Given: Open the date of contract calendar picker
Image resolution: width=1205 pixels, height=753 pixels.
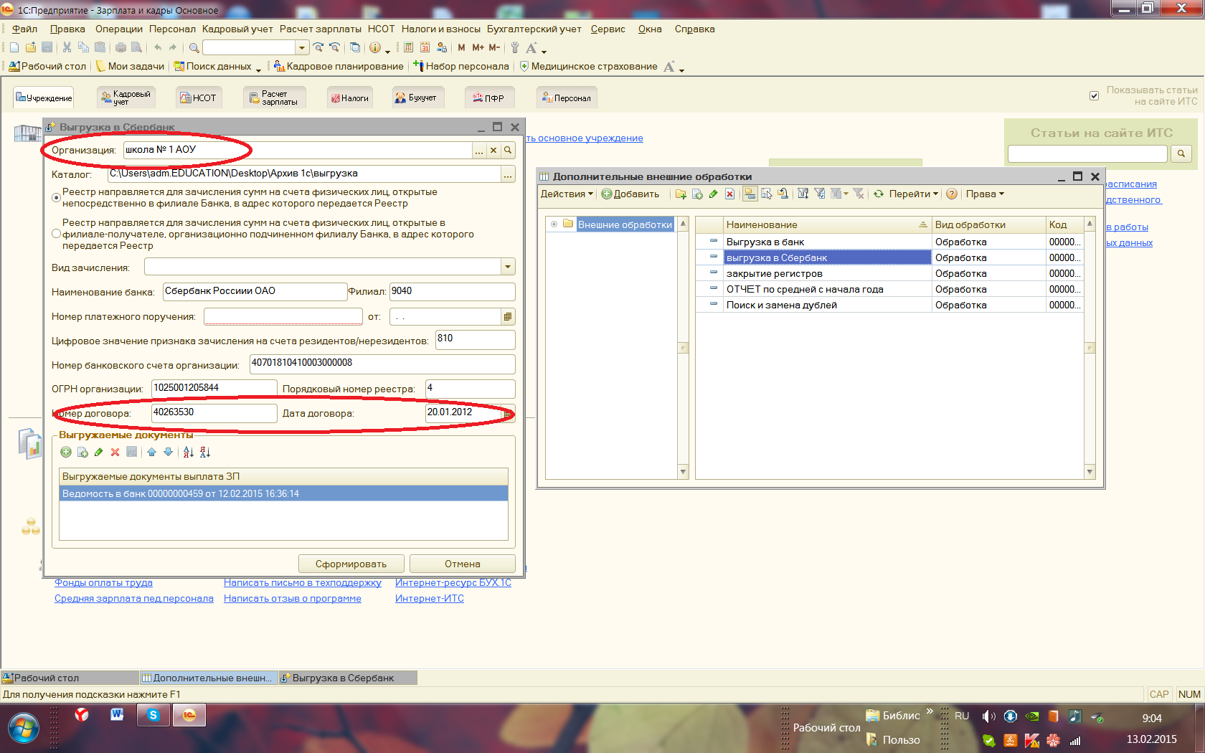Looking at the screenshot, I should coord(508,414).
